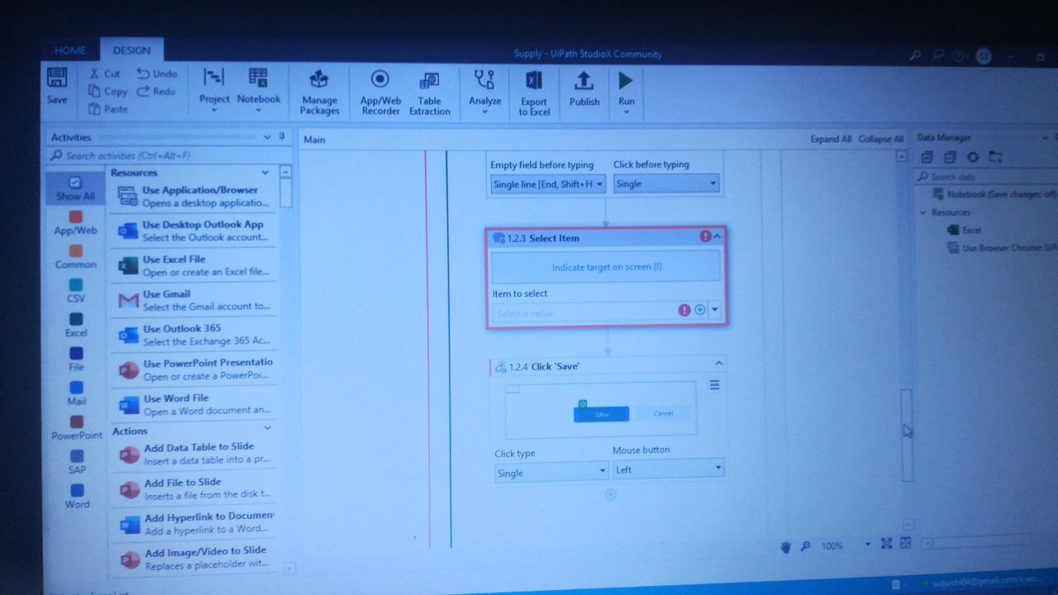Viewport: 1058px width, 595px height.
Task: Select Use PowerPoint Presentation activity
Action: 193,369
